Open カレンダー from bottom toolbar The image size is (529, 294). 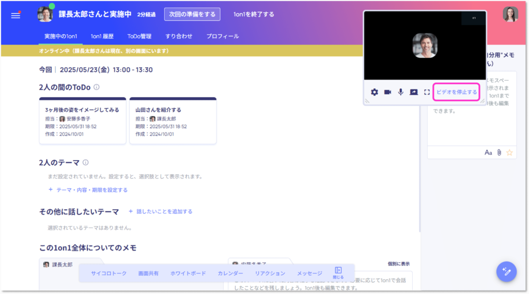pyautogui.click(x=230, y=273)
